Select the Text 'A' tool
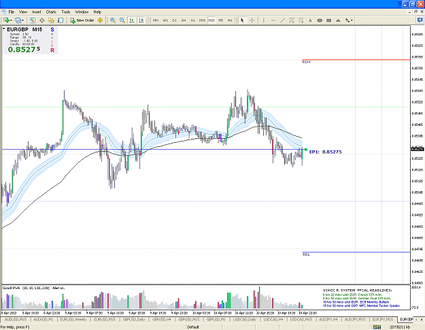 tap(310, 20)
